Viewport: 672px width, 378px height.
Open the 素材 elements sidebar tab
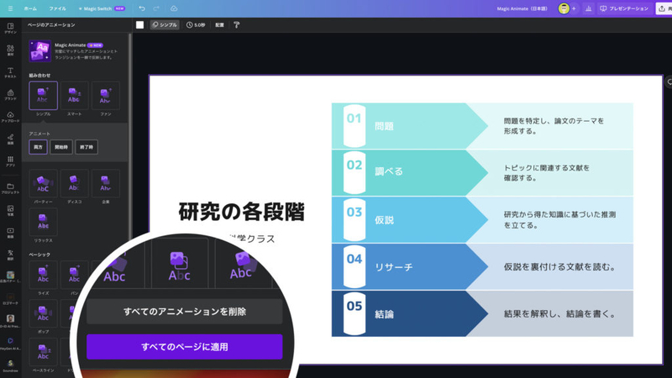tap(10, 50)
